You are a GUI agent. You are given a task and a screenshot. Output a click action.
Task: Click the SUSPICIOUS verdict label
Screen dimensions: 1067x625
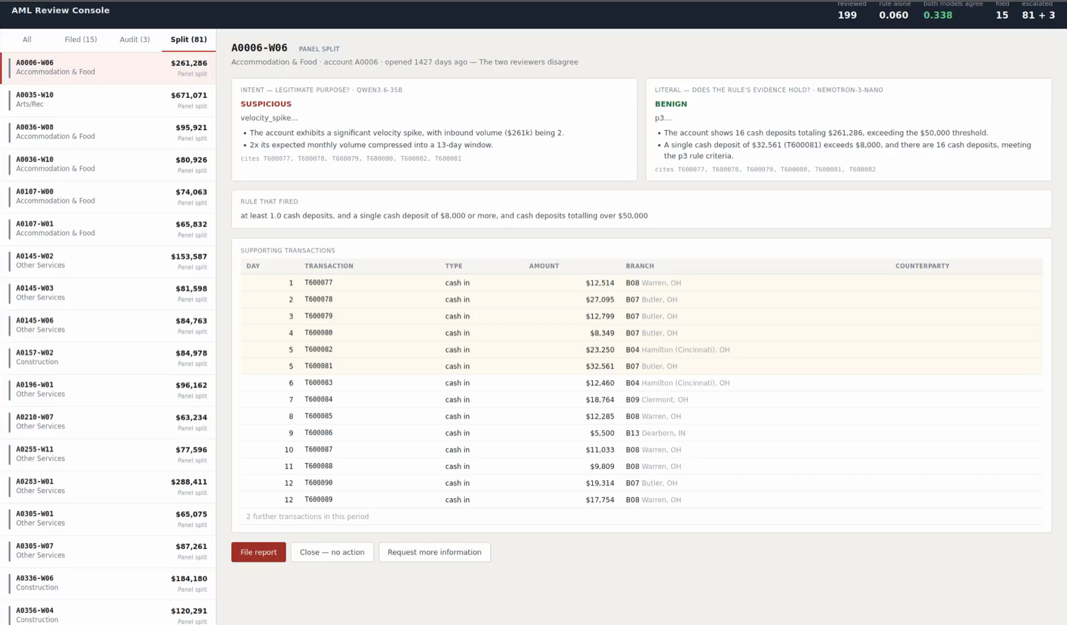click(266, 104)
